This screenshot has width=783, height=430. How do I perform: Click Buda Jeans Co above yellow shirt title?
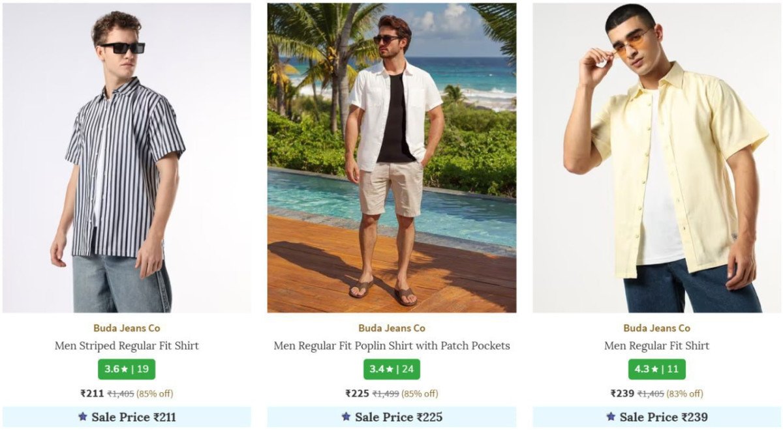[656, 328]
